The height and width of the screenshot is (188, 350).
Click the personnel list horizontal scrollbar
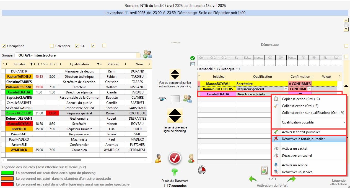point(44,160)
